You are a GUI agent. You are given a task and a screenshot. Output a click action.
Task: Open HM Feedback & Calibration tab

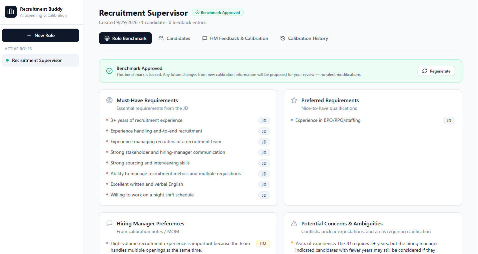[235, 38]
